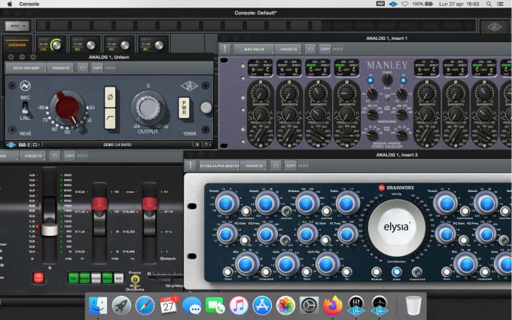Toggle first green button in bottom-left plugin row
Screen dimensions: 512x320
(x=73, y=278)
